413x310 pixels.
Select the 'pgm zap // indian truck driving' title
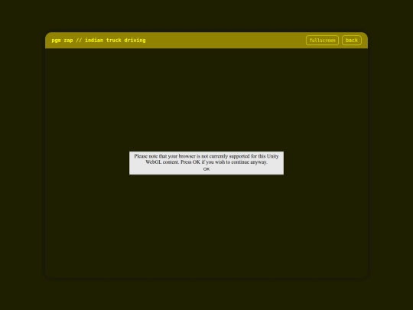point(99,41)
